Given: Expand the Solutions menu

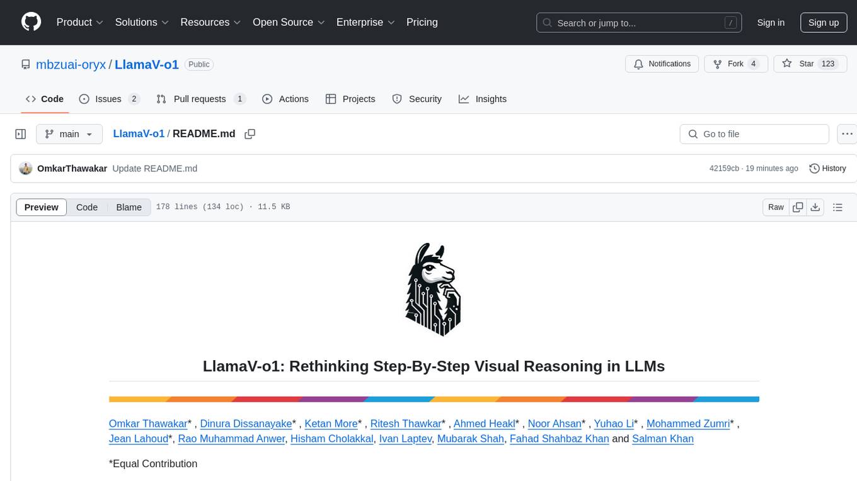Looking at the screenshot, I should point(142,22).
